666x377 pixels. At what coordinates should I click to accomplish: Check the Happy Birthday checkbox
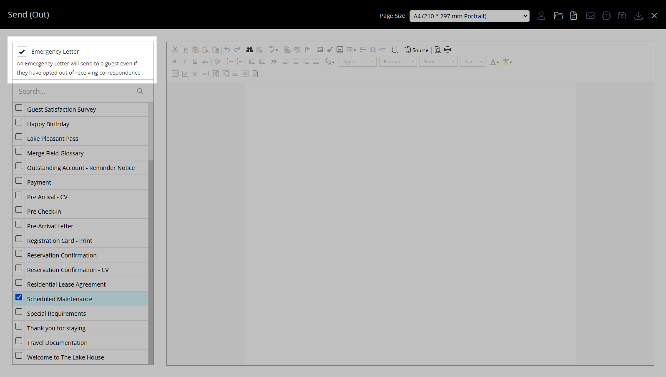coord(19,122)
